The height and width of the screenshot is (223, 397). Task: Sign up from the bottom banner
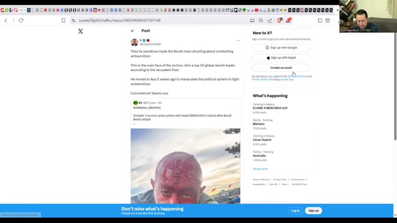point(313,211)
